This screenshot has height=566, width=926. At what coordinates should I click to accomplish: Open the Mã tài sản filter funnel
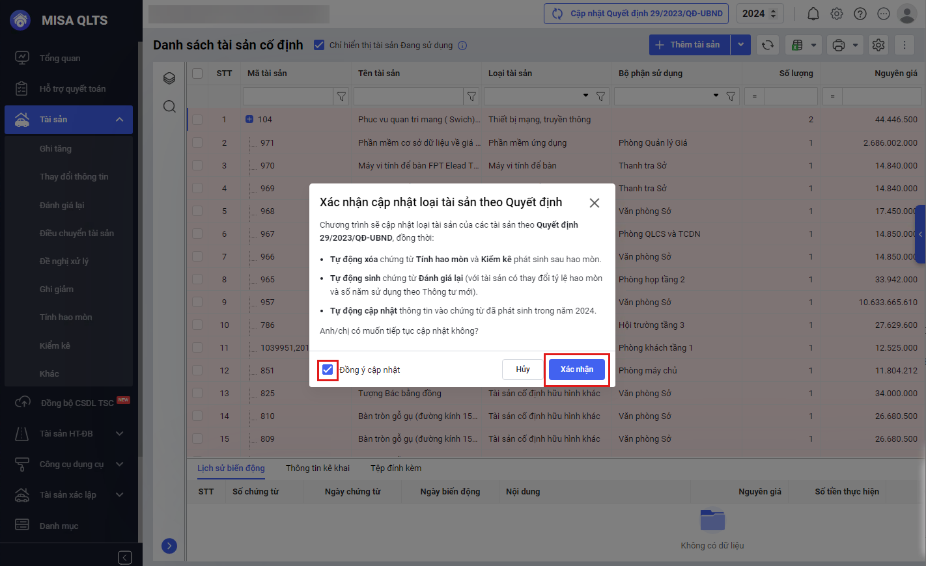click(x=341, y=96)
